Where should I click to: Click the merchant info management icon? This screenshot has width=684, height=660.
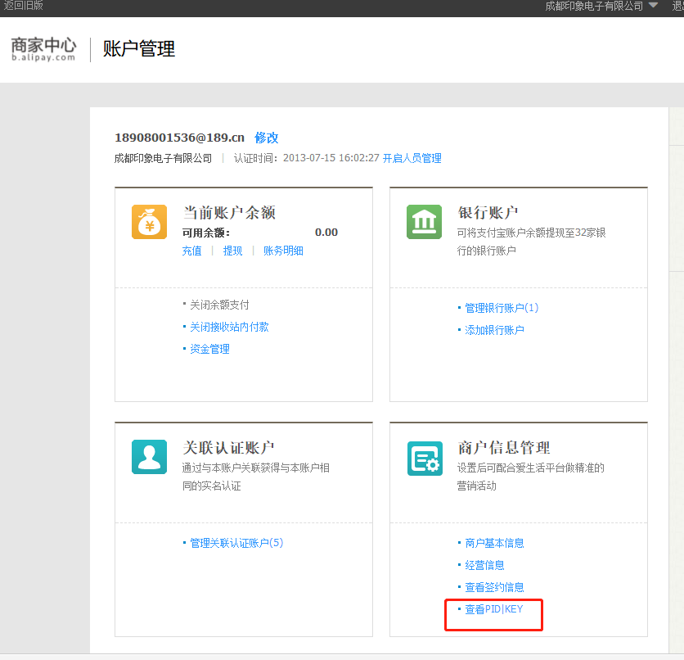[424, 457]
